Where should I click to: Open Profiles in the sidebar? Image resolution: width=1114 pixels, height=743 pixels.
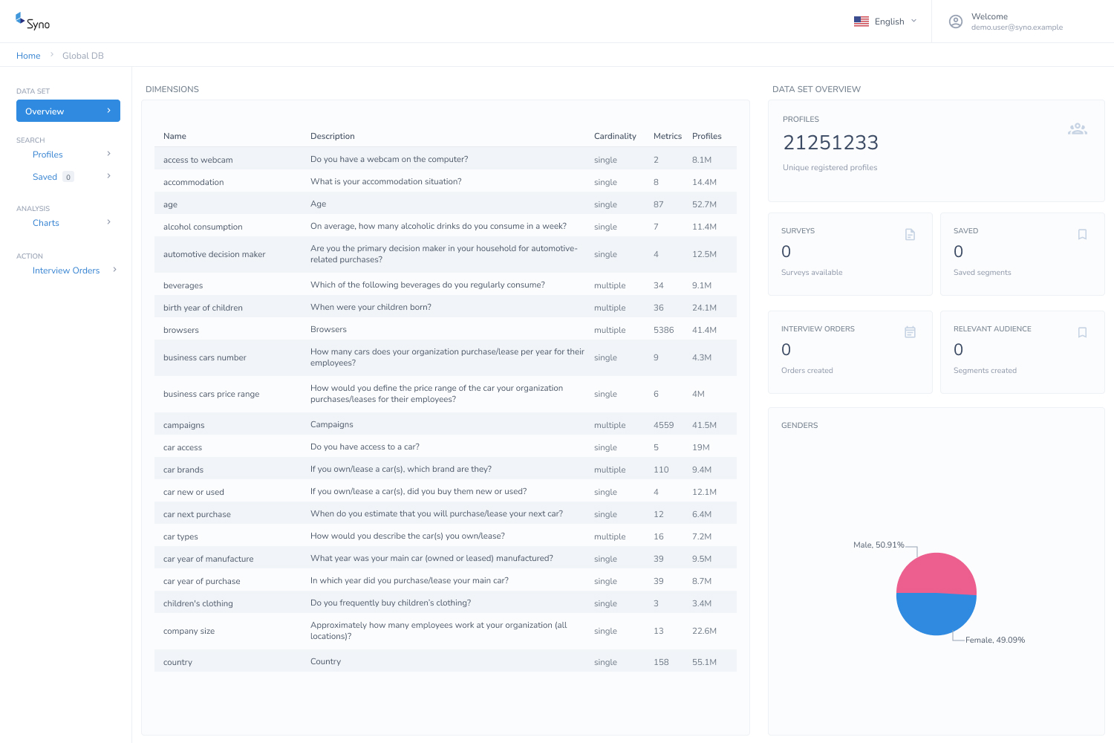coord(48,155)
